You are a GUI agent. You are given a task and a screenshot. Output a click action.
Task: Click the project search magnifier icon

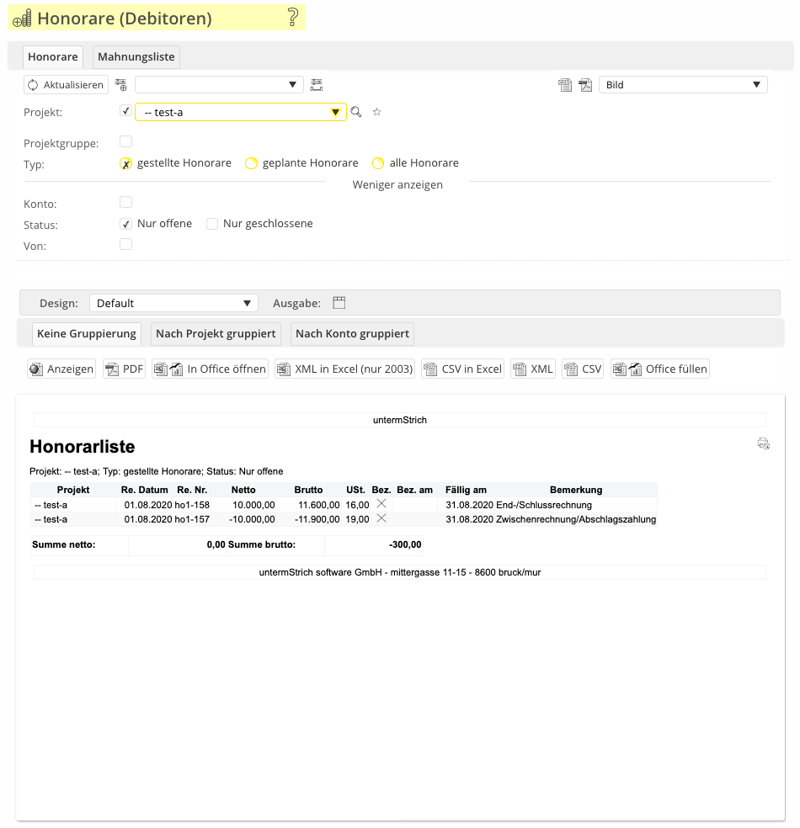coord(356,112)
